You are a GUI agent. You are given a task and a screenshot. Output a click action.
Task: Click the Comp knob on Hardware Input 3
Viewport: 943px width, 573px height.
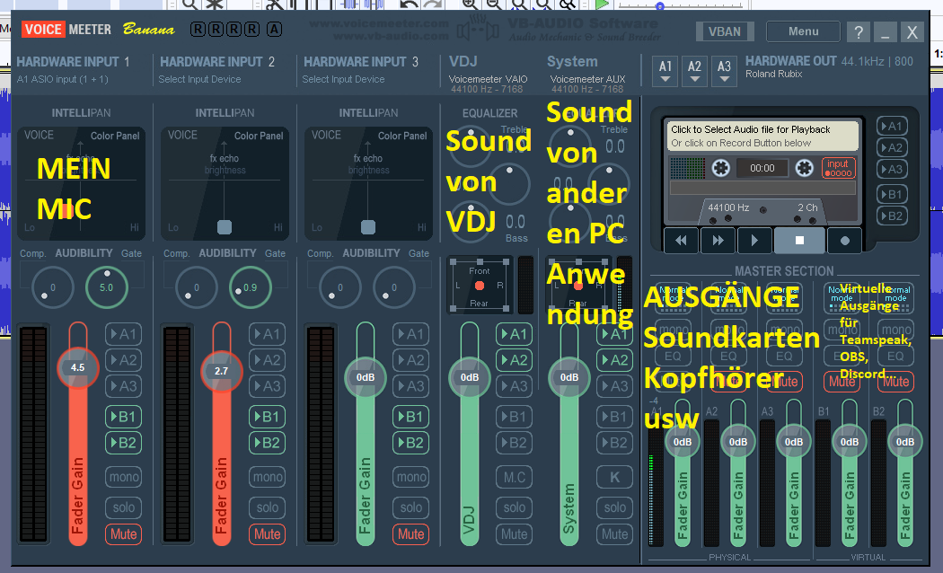coord(340,287)
